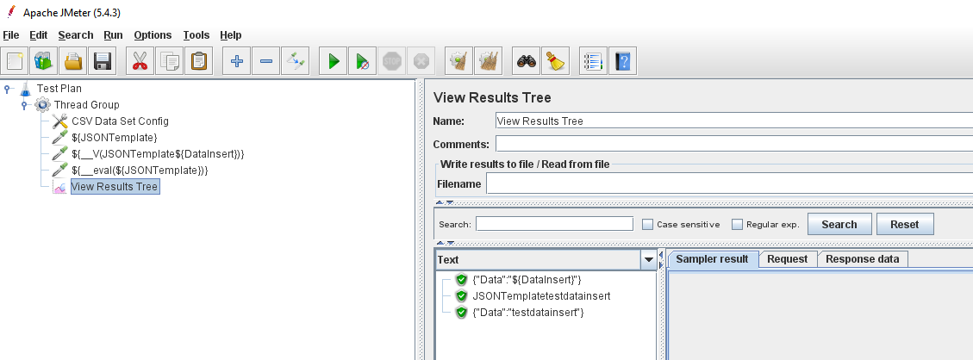Click the Name input field

click(x=734, y=121)
